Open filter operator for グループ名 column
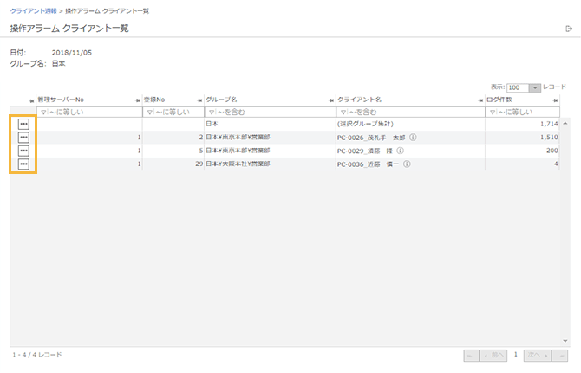The height and width of the screenshot is (373, 581). pyautogui.click(x=211, y=112)
